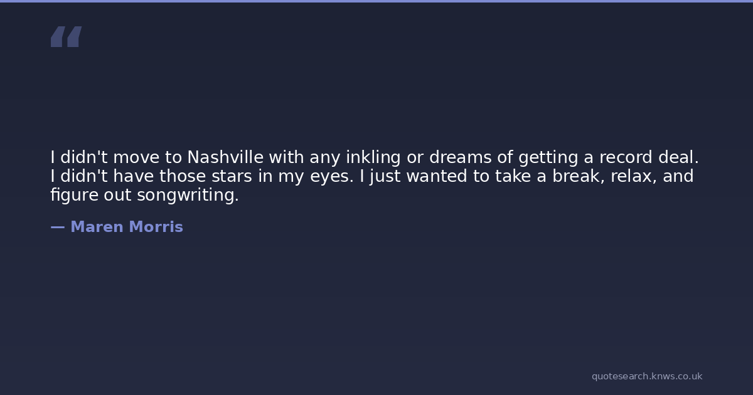Viewport: 753px width, 395px height.
Task: Click the large quotation mark icon
Action: point(66,37)
